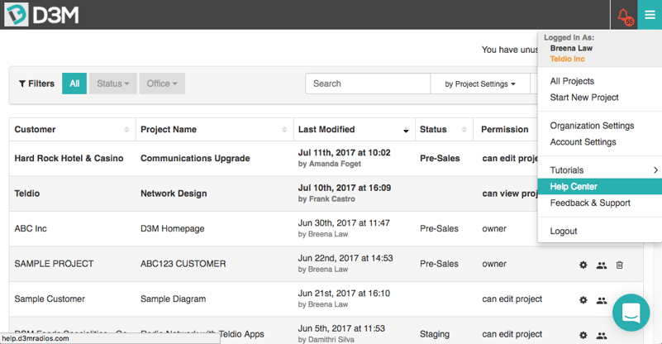Open the Network Design project
The width and height of the screenshot is (662, 344).
[174, 193]
